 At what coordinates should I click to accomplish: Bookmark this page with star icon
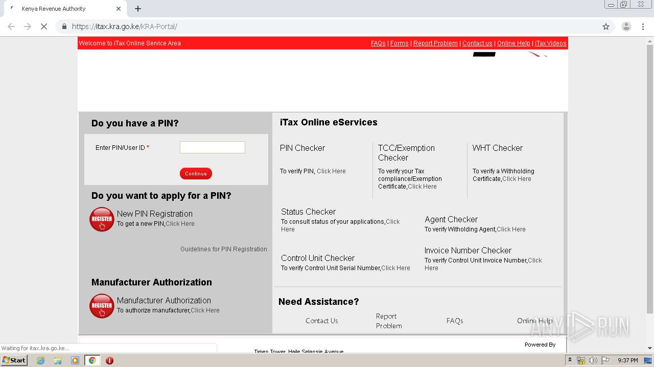click(606, 27)
